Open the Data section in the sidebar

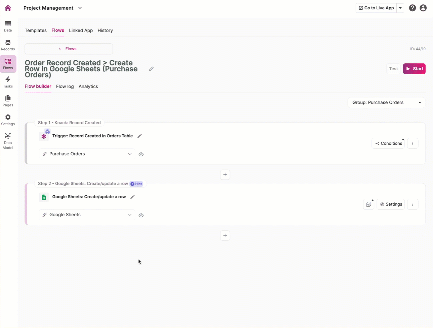(x=8, y=26)
